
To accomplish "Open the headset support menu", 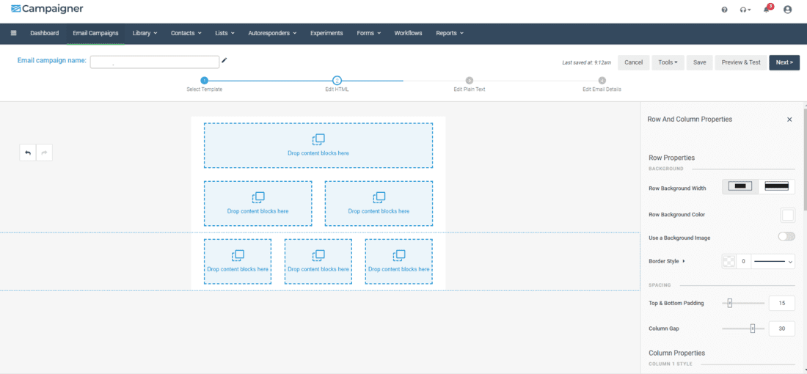I will pos(745,10).
